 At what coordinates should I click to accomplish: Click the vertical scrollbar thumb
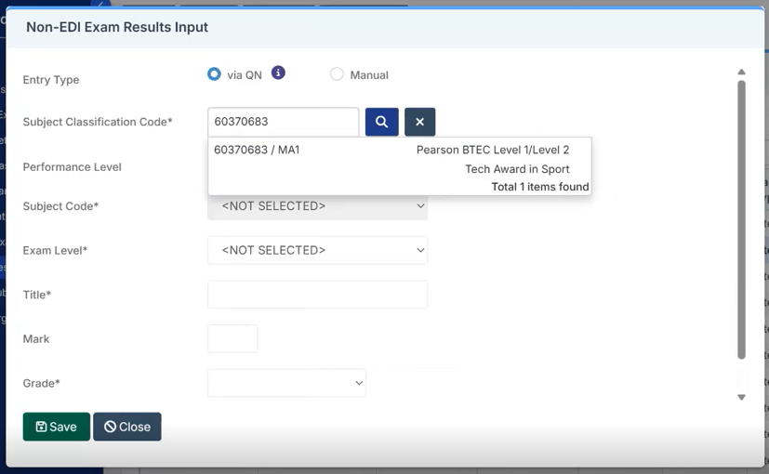[x=741, y=218]
